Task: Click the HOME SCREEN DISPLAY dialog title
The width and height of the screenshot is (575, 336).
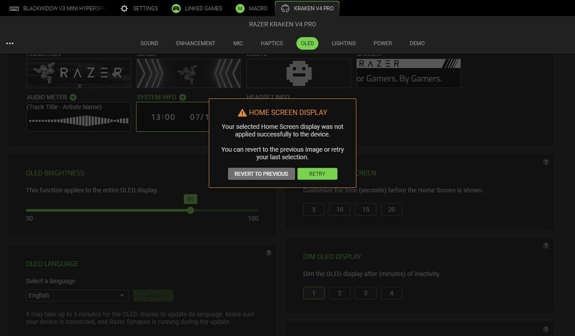Action: pyautogui.click(x=288, y=113)
